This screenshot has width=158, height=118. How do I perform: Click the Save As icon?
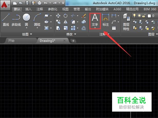coord(33,3)
